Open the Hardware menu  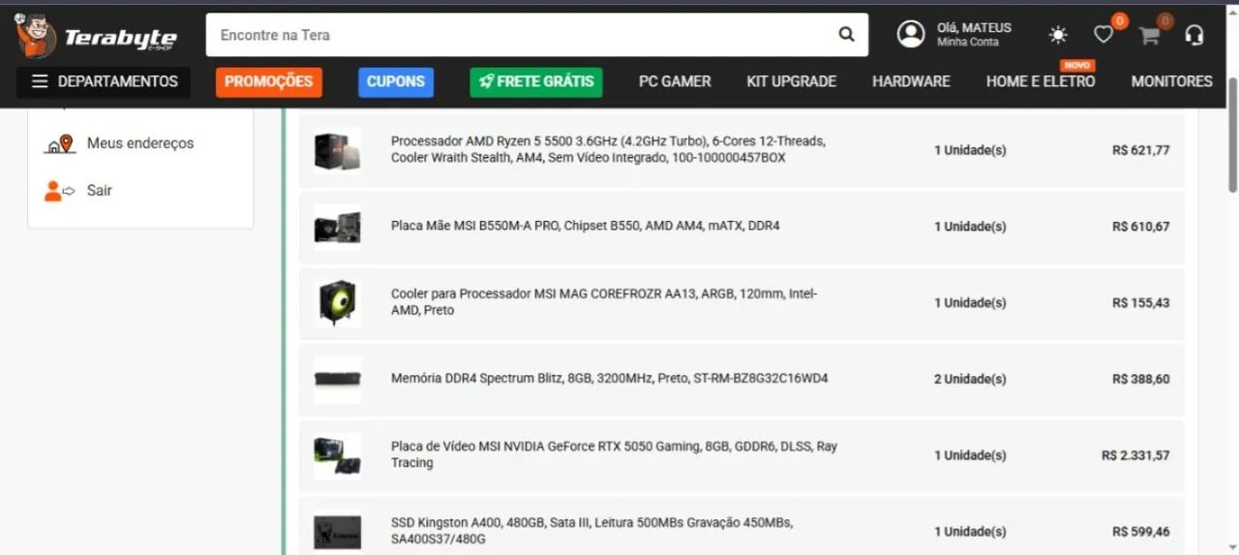pyautogui.click(x=911, y=81)
